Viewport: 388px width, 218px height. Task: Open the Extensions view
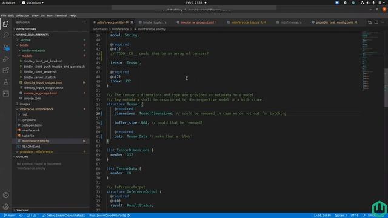pos(5,70)
